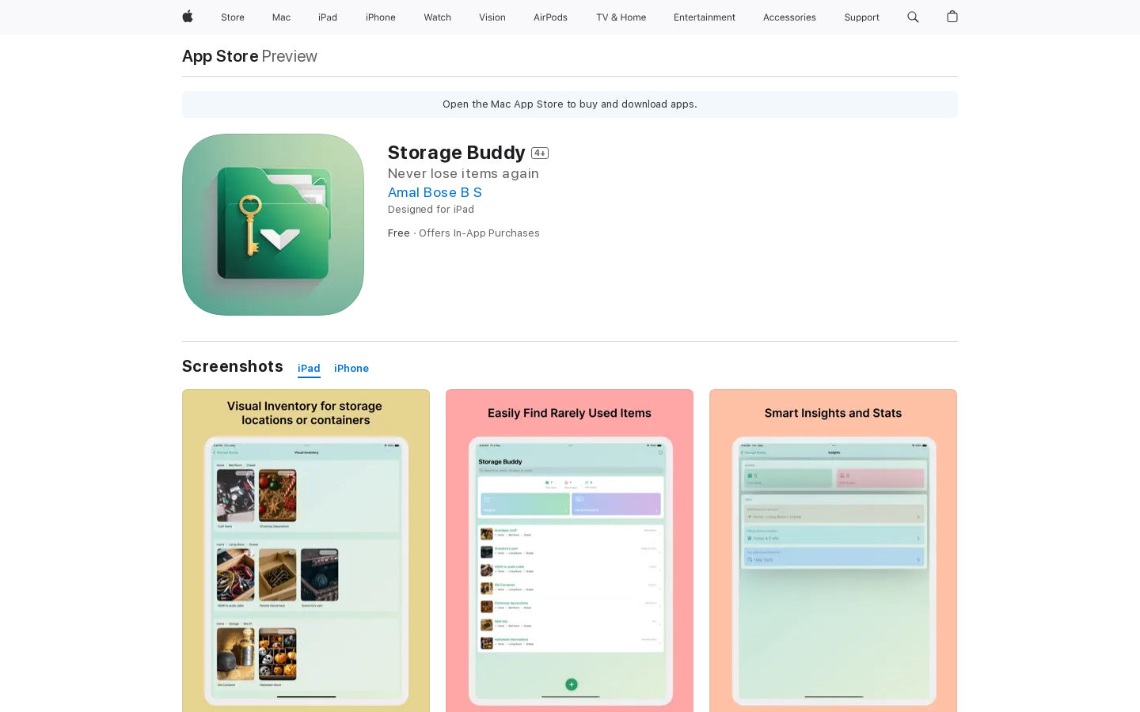Click the Designed for iPad text
The width and height of the screenshot is (1140, 712).
pos(431,210)
